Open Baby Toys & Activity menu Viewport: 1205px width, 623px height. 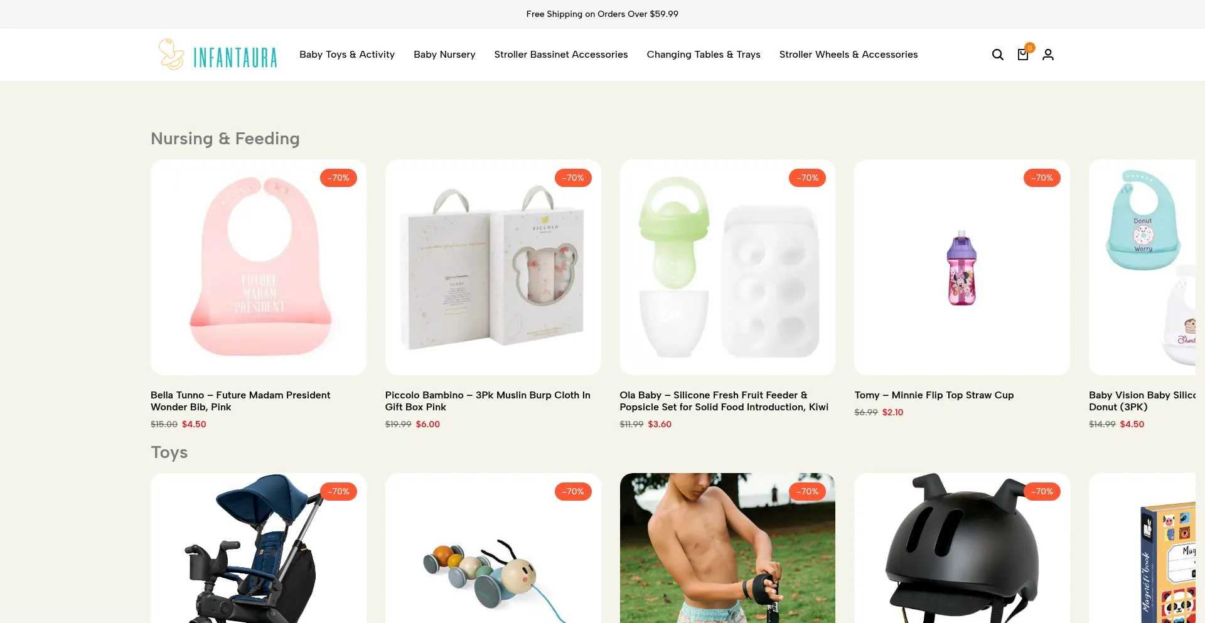click(x=347, y=55)
